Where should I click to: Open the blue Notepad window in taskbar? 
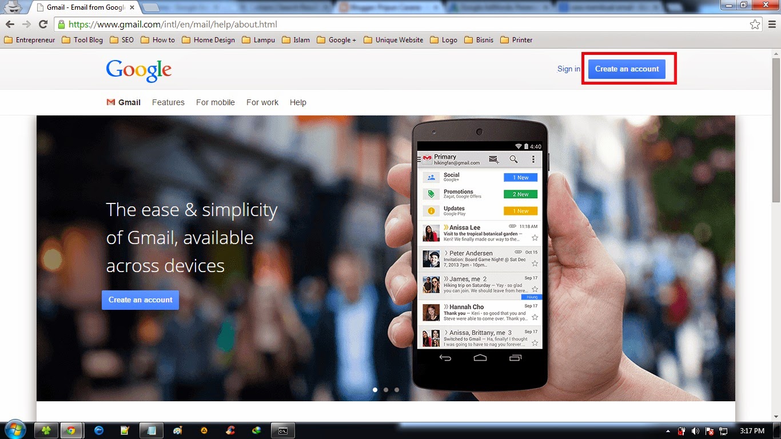tap(152, 430)
